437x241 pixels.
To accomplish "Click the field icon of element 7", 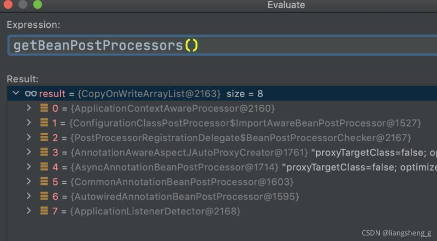I will pyautogui.click(x=44, y=211).
